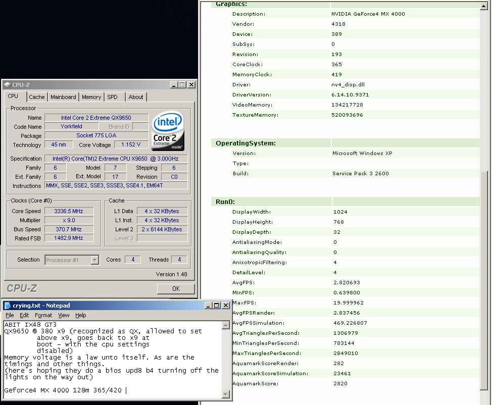Switch to the Memory tab
This screenshot has height=405, width=492.
[91, 97]
